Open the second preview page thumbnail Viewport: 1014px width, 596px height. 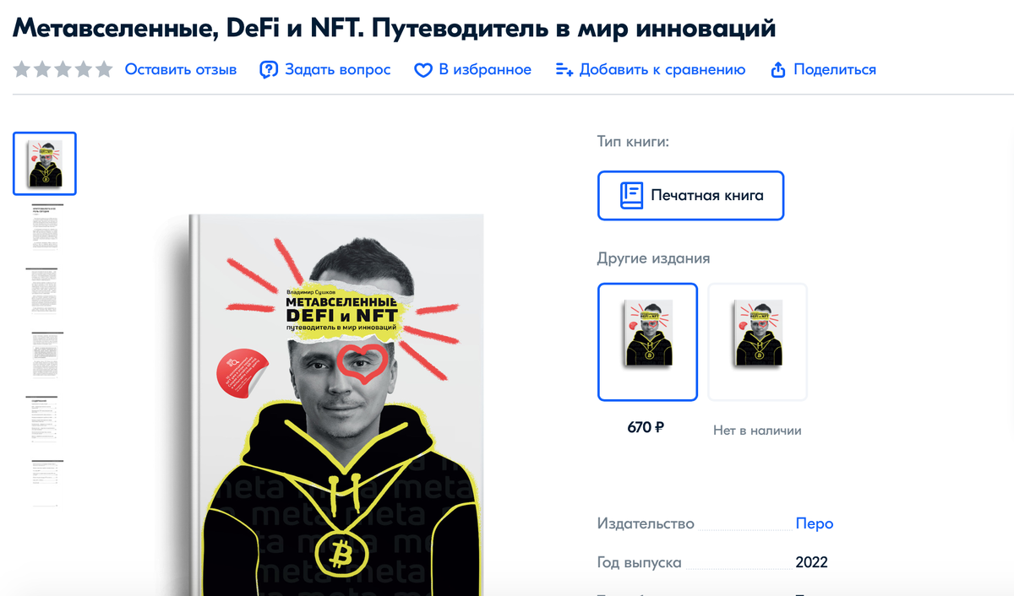coord(46,226)
